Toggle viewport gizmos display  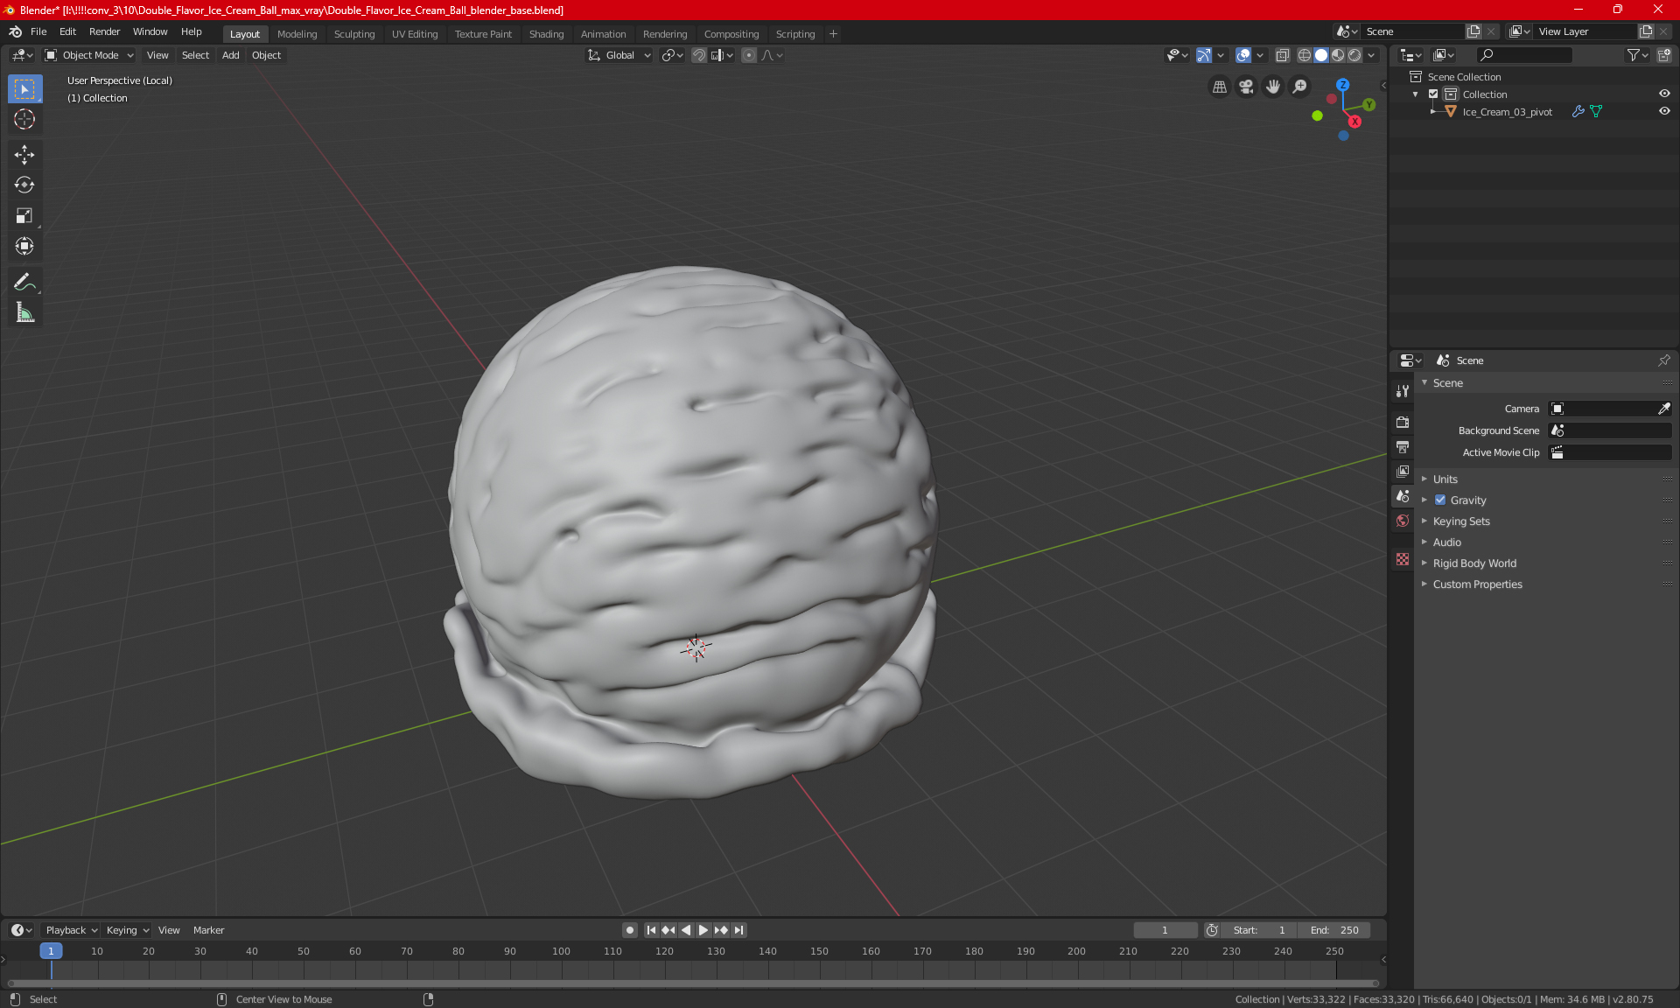pos(1204,55)
